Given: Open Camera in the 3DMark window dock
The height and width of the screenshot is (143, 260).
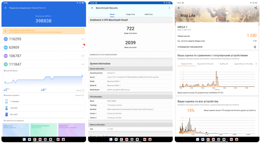Looking at the screenshot, I should [x=224, y=139].
